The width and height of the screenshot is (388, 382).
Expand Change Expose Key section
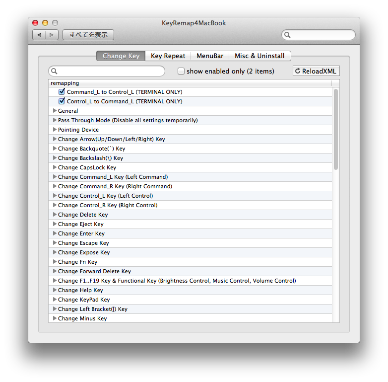click(55, 252)
